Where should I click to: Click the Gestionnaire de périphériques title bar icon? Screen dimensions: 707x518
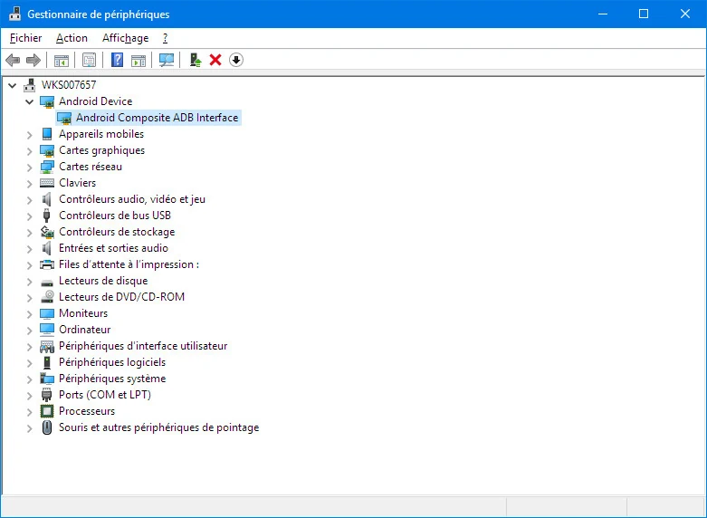pos(14,14)
